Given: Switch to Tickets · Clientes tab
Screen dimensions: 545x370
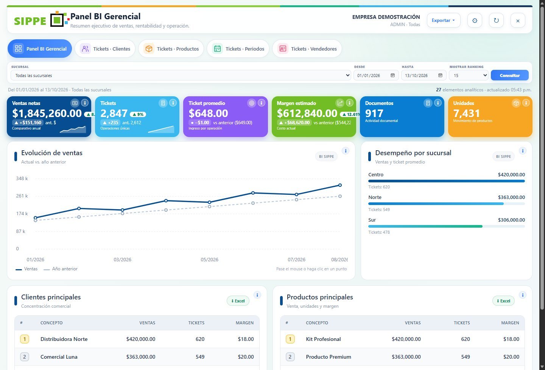Looking at the screenshot, I should (105, 49).
